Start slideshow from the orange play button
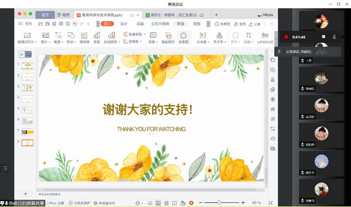 tap(191, 203)
